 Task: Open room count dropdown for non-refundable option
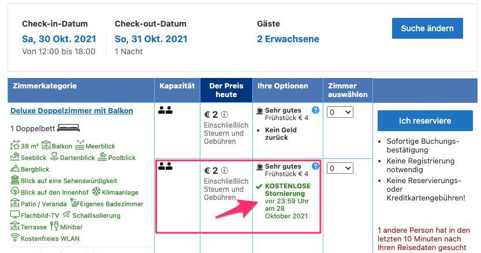(x=340, y=113)
